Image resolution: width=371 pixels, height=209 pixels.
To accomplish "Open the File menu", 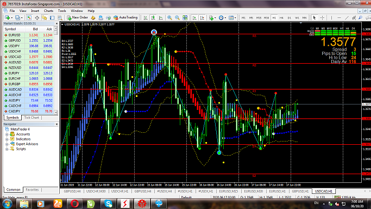I will pyautogui.click(x=12, y=11).
